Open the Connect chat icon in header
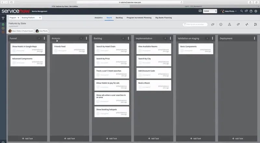Image resolution: width=260 pixels, height=143 pixels. [x=246, y=11]
